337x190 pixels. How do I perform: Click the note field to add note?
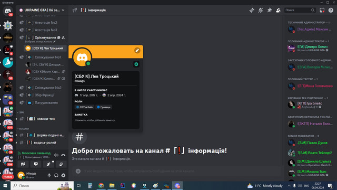click(105, 120)
